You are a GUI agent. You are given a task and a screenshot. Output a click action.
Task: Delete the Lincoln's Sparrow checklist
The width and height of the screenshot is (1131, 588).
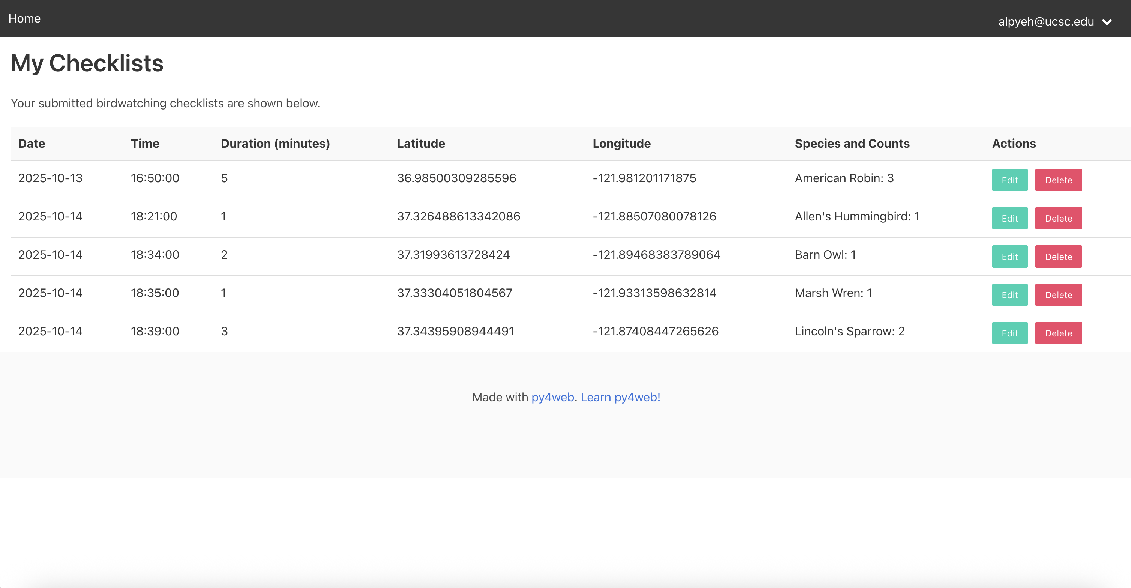tap(1058, 333)
